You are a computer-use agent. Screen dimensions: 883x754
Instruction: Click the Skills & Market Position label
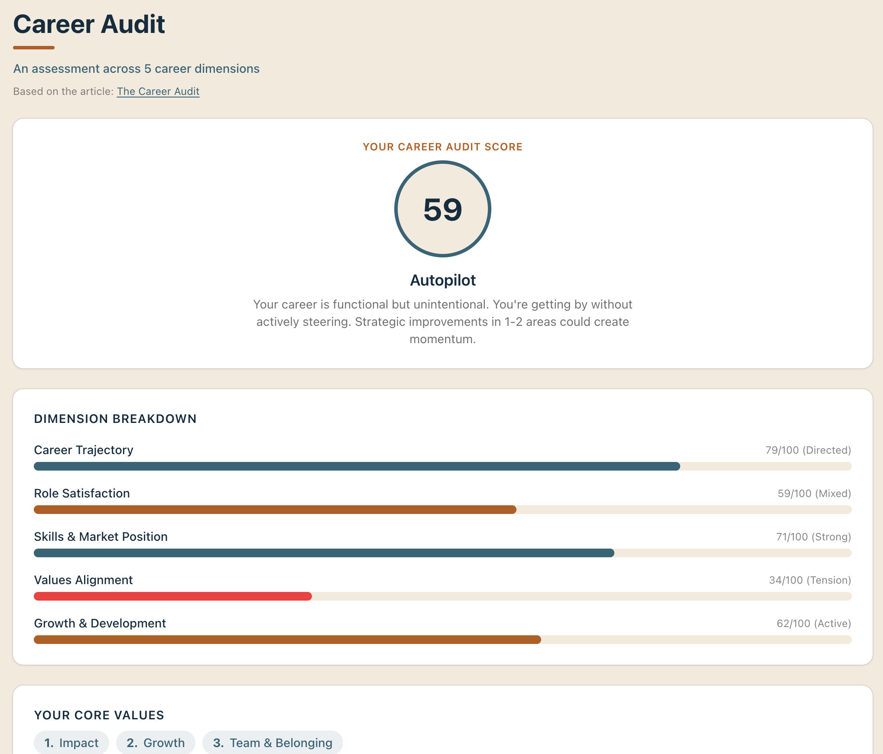(101, 536)
